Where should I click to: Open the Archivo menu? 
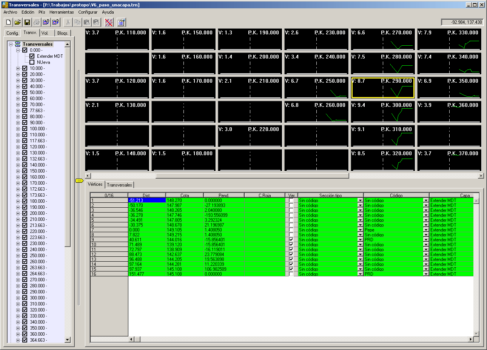click(10, 12)
